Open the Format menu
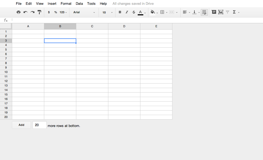 click(66, 3)
